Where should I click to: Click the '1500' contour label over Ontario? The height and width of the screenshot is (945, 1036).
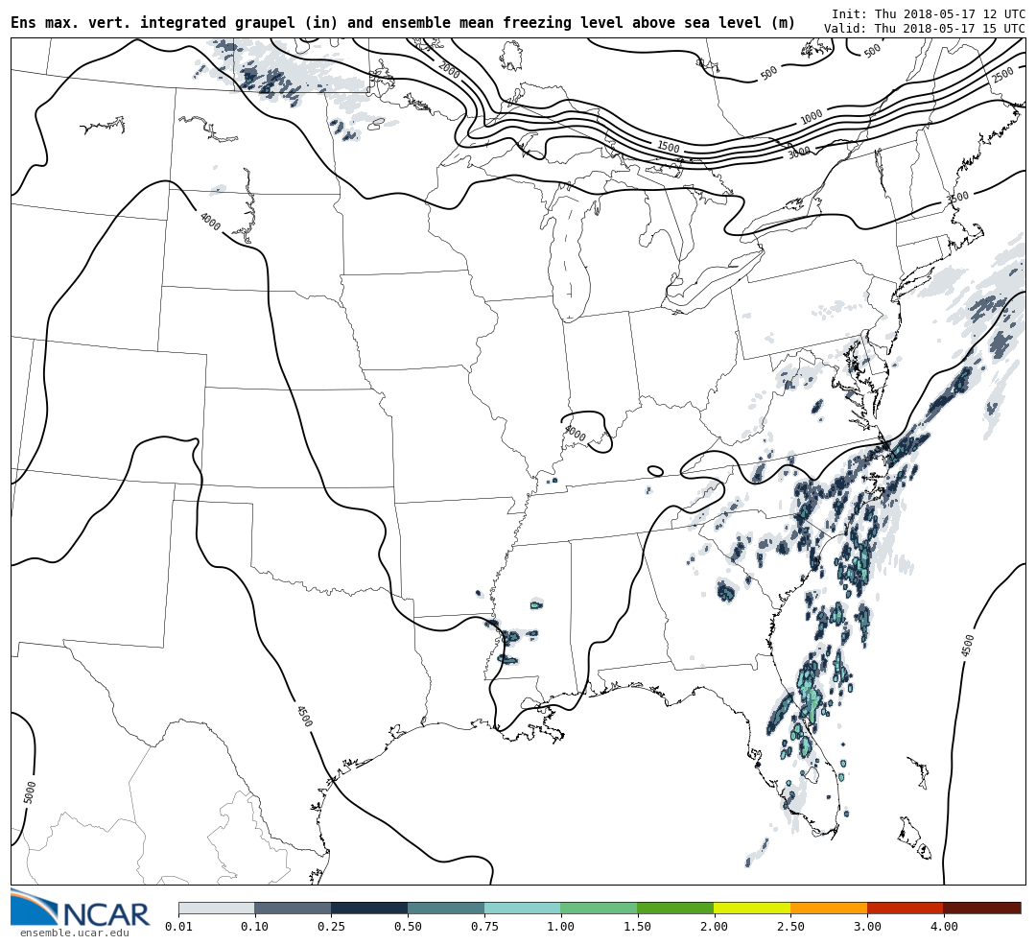(x=668, y=148)
